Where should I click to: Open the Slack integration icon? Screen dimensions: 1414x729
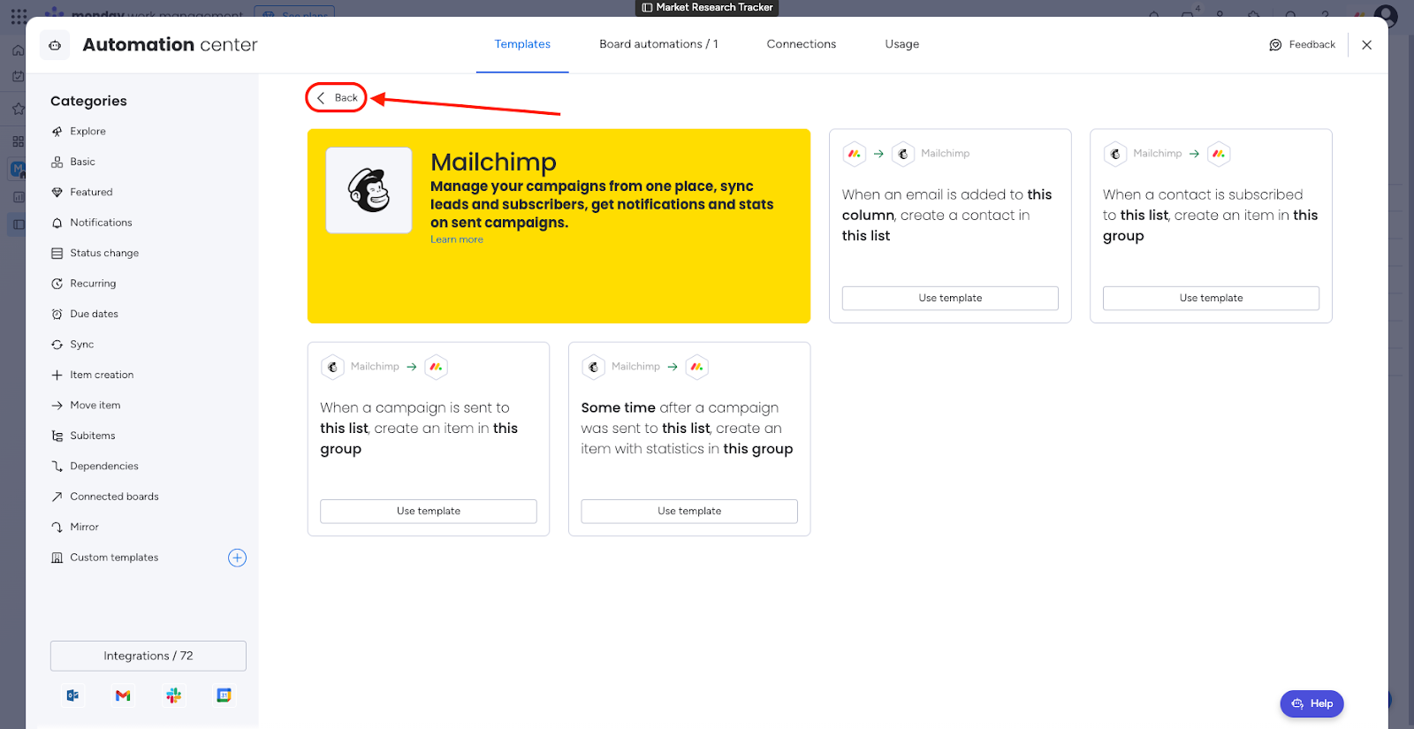click(173, 695)
